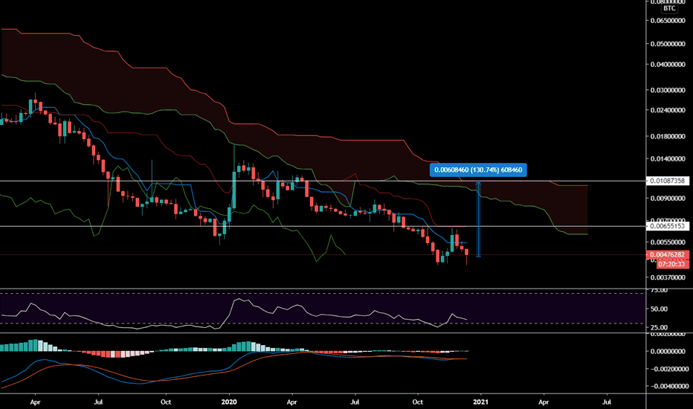Screen dimensions: 693x409
Task: Click the MACD scale value 0.00000000
Action: pyautogui.click(x=668, y=352)
